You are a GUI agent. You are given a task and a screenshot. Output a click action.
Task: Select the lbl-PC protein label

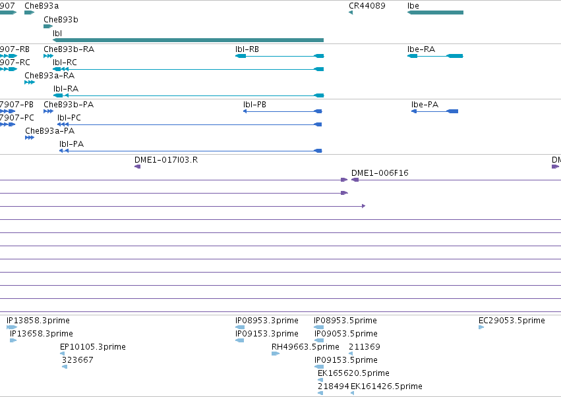[69, 118]
